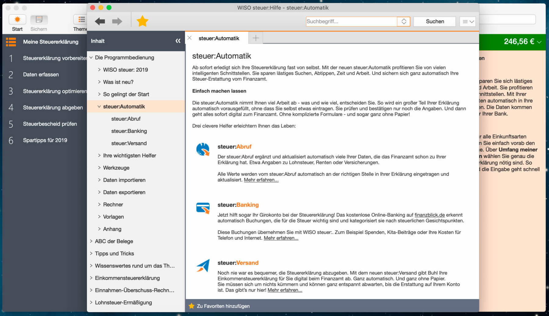Open Wissenswertes rund um das Th… topic
Viewport: 549px width, 316px height.
(135, 266)
